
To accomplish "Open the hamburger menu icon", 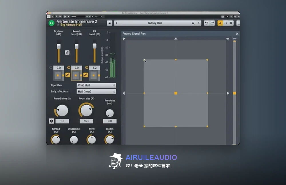I will click(238, 23).
